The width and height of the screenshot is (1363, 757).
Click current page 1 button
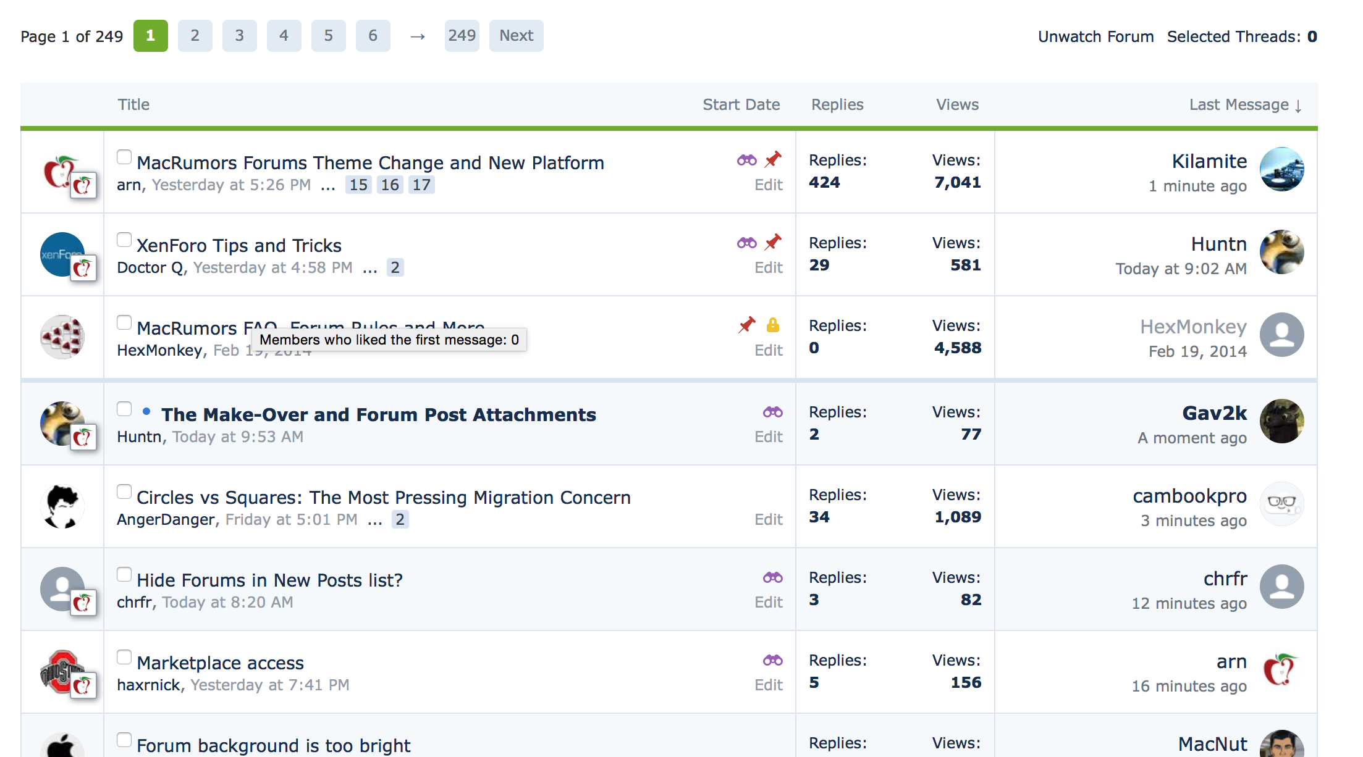[x=151, y=36]
